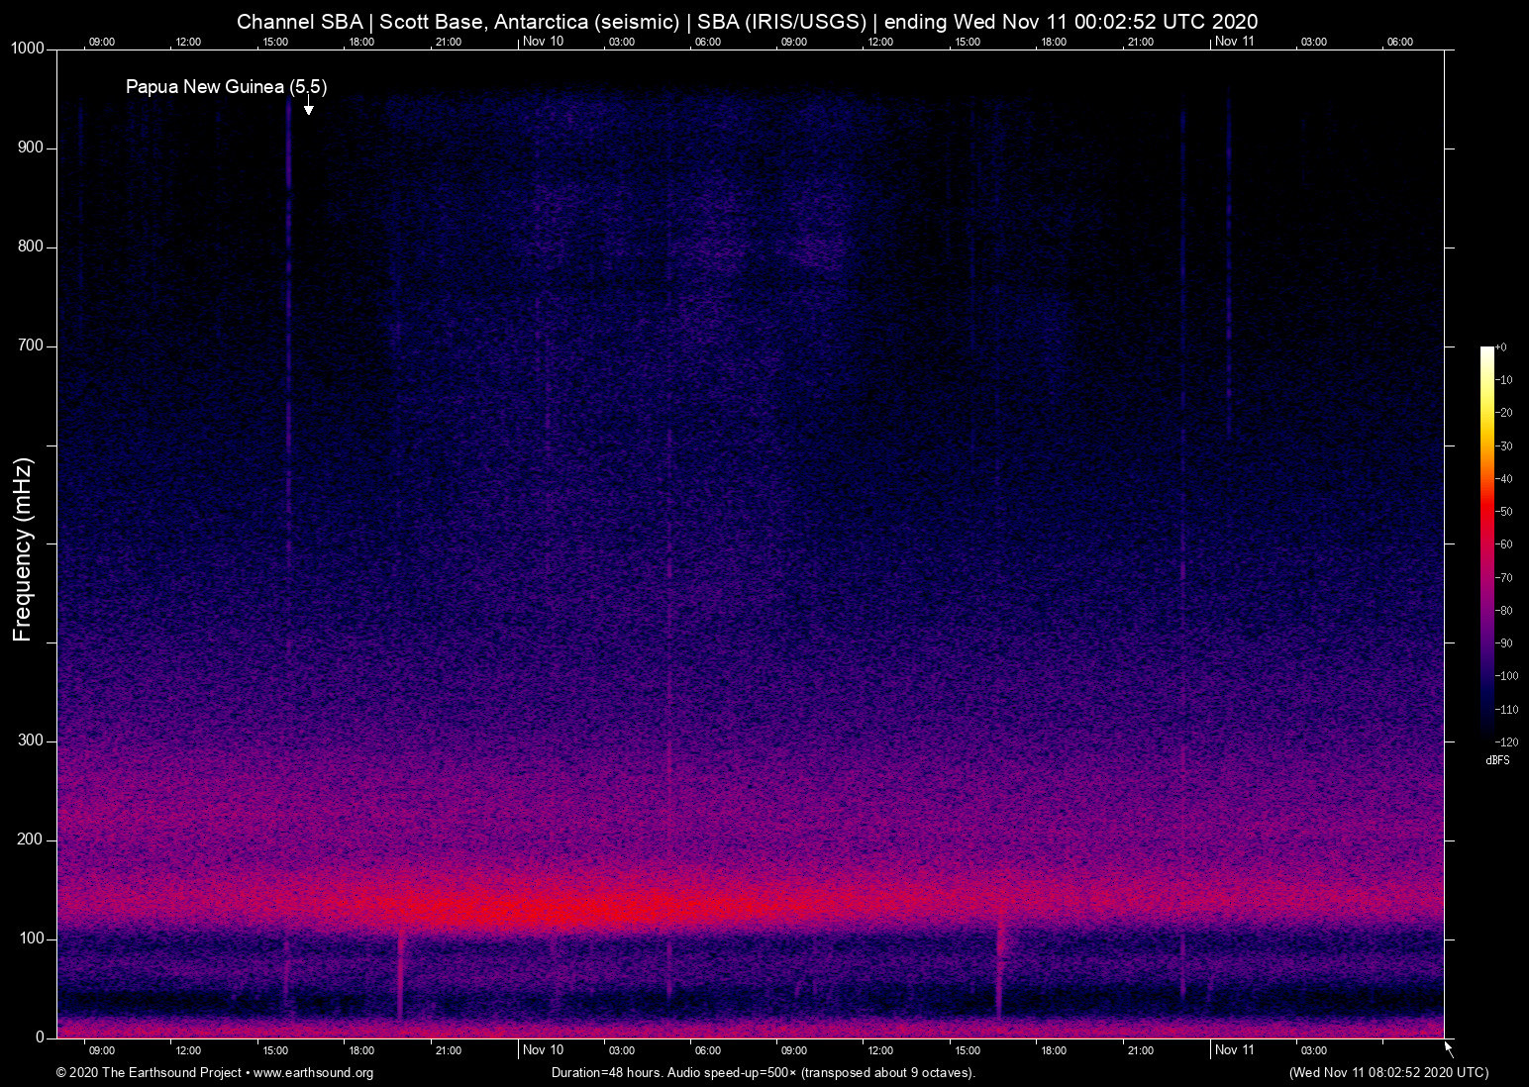Select the Nov 10 label on bottom axis

[x=543, y=1050]
